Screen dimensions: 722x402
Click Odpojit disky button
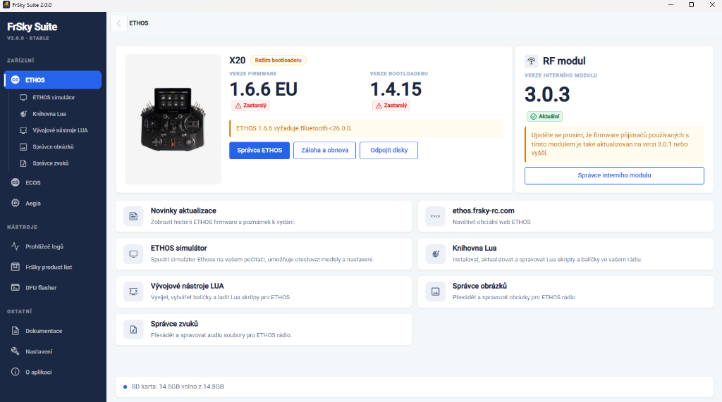click(388, 151)
